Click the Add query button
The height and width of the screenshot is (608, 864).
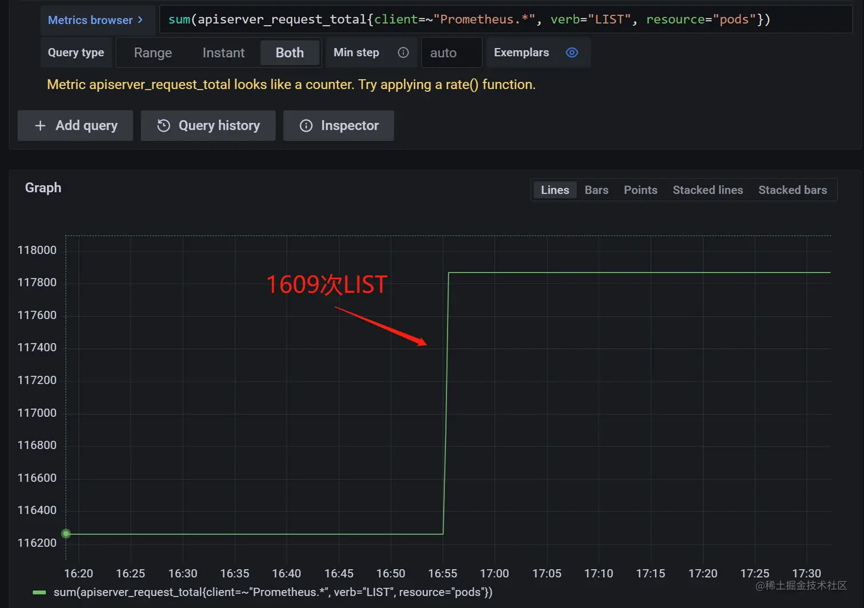point(75,125)
